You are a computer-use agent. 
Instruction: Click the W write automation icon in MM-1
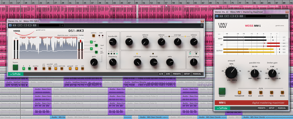(227, 16)
